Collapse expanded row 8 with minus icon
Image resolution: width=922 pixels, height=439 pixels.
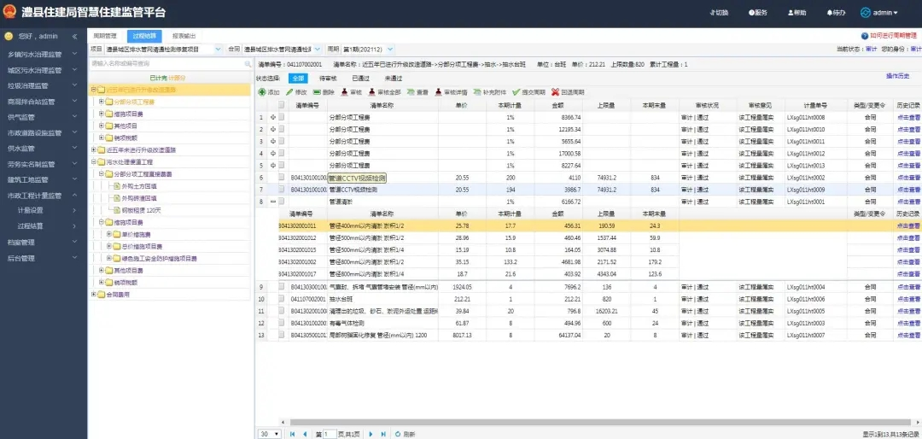(x=272, y=201)
